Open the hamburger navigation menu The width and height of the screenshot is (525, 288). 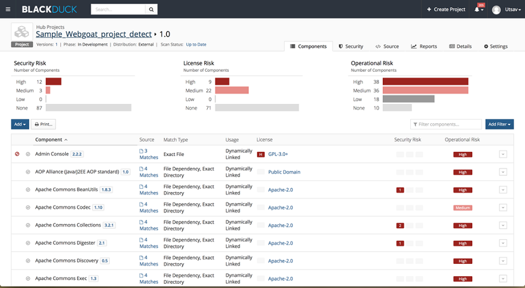click(8, 9)
